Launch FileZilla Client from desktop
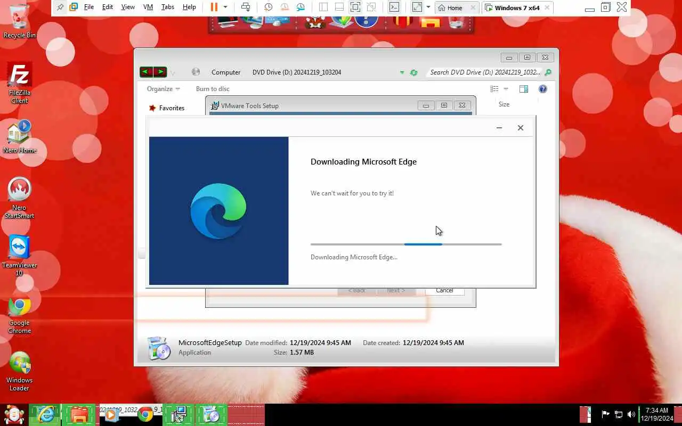The width and height of the screenshot is (682, 426). click(19, 83)
